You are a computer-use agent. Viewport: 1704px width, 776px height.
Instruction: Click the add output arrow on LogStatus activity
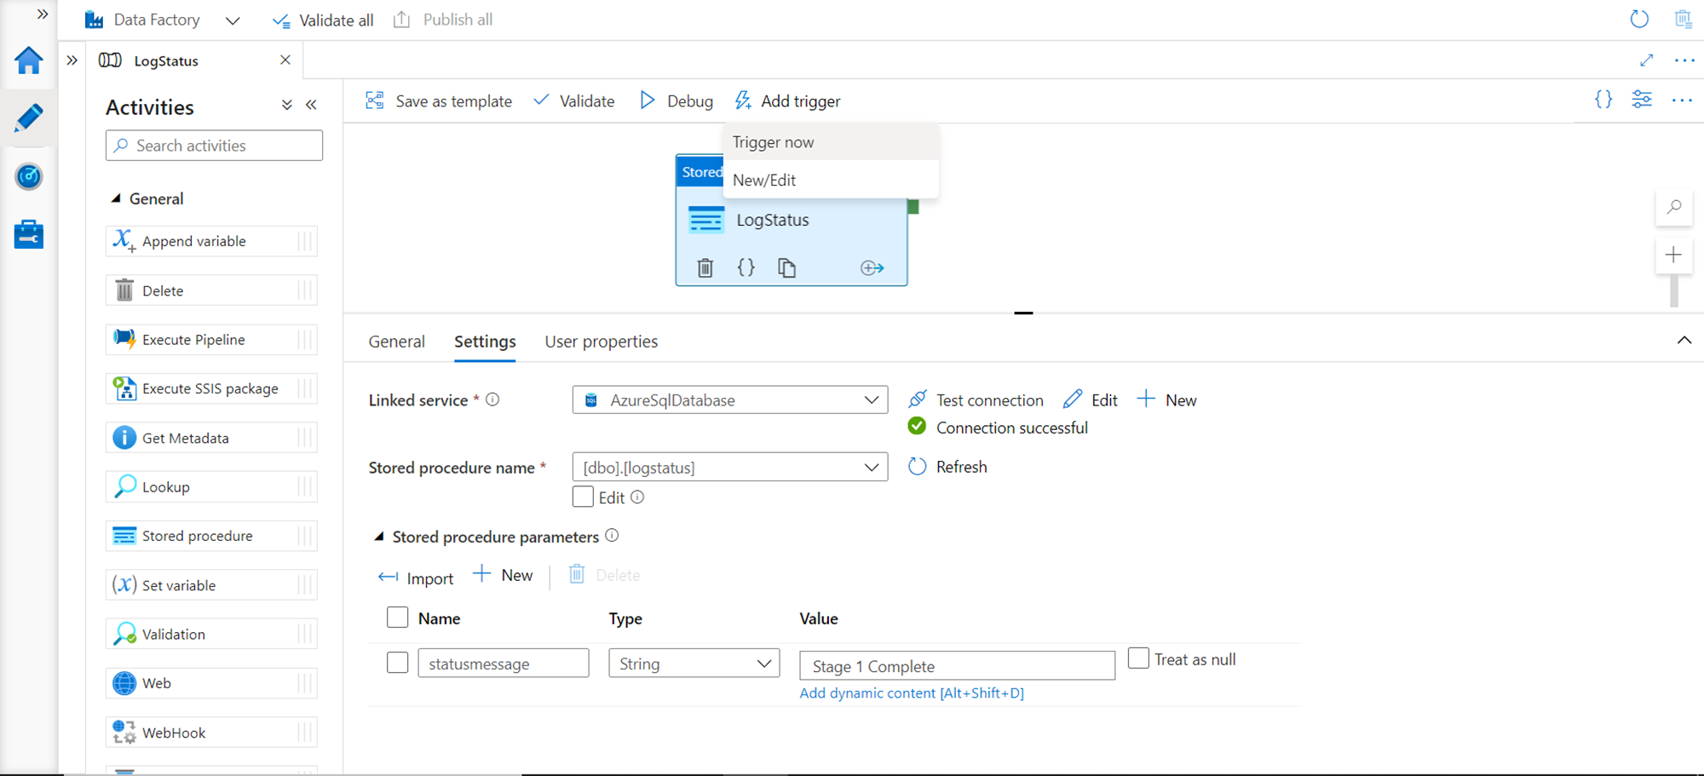pos(872,268)
